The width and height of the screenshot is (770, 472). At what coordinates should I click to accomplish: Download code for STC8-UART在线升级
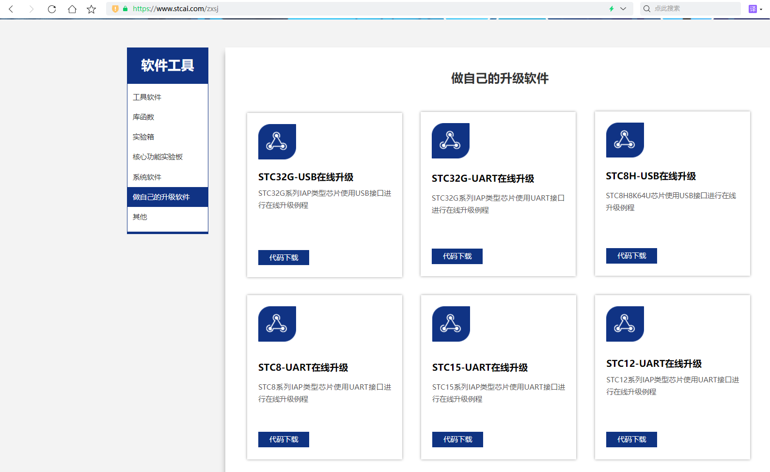tap(283, 440)
